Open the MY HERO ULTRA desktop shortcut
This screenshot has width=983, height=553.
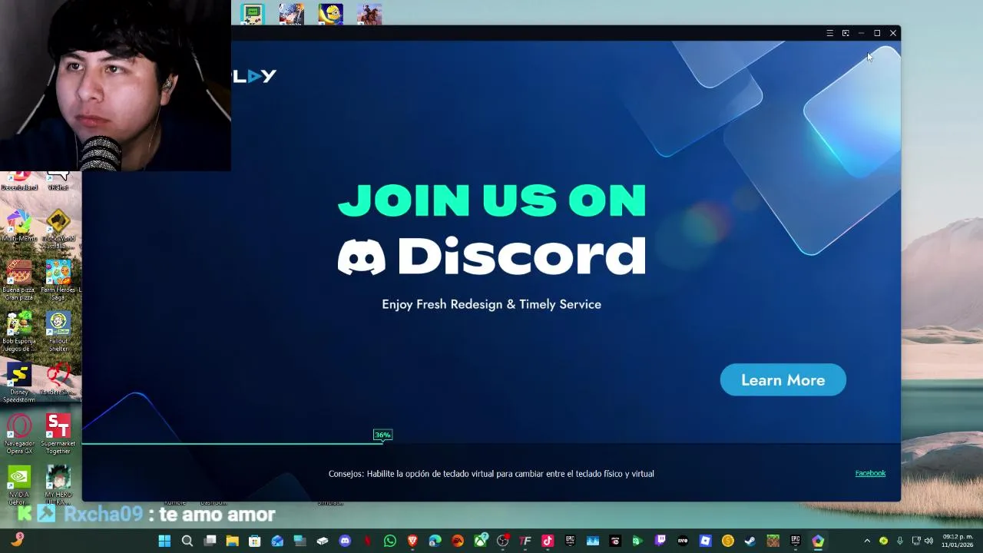click(58, 485)
